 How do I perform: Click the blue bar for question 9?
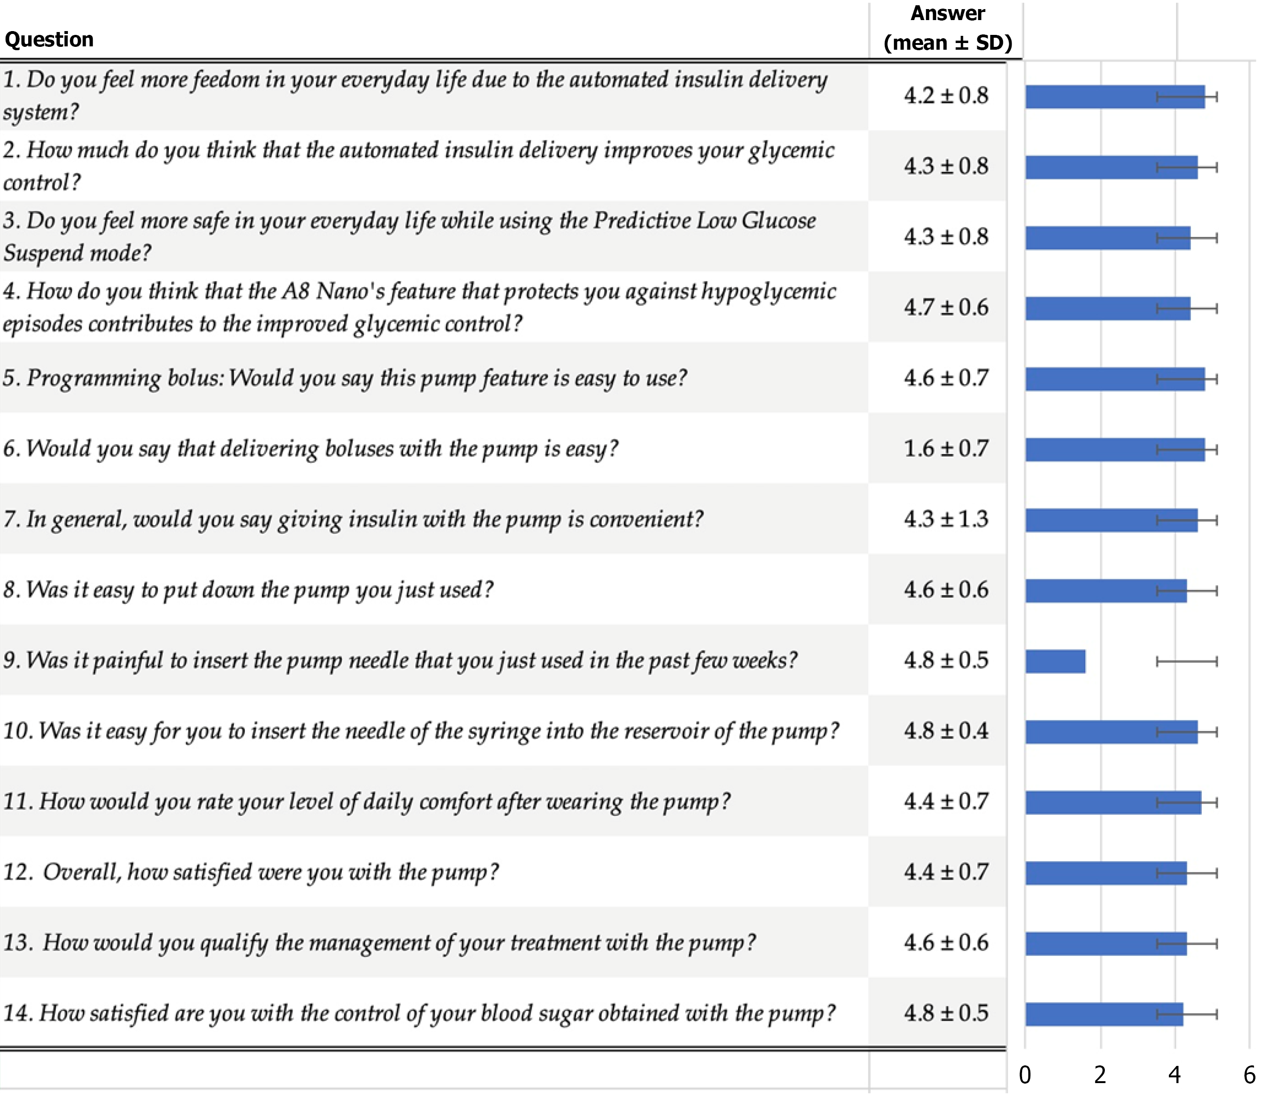pos(1056,661)
